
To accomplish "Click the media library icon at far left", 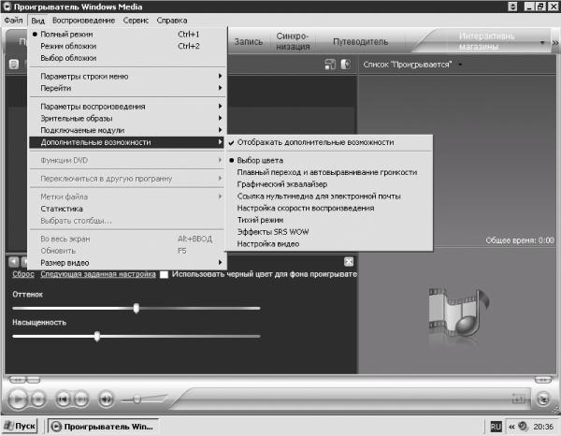I will 13,65.
